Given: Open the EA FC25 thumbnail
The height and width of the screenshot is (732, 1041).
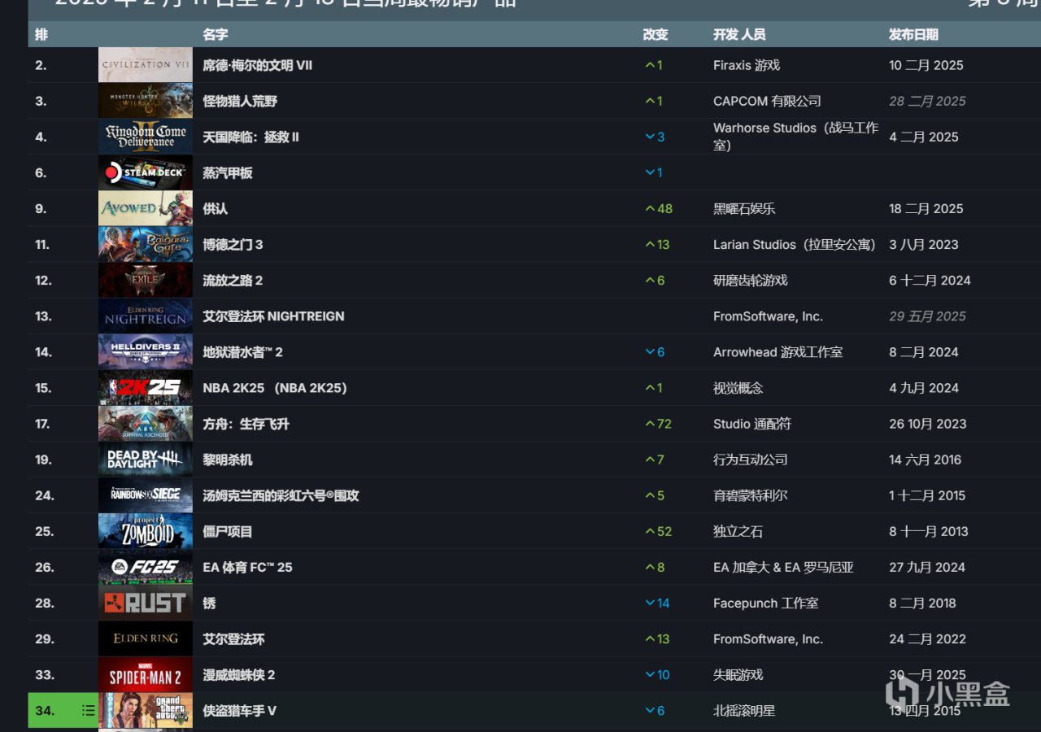Looking at the screenshot, I should coord(146,566).
